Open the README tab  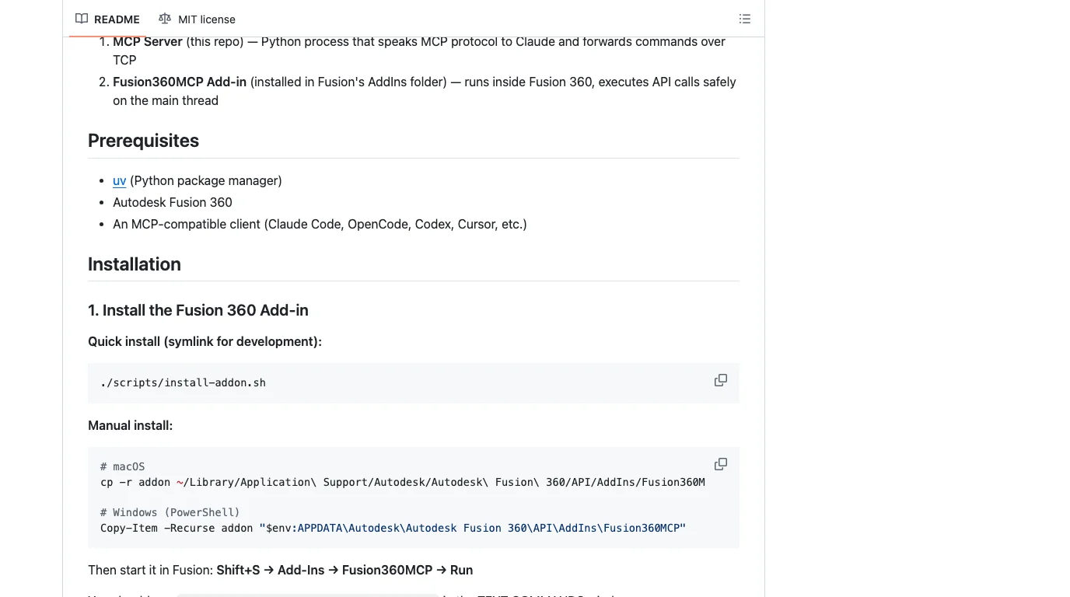(107, 19)
